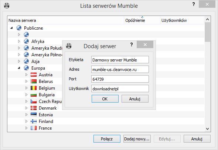
Task: Click the globe icon beside Ameryka Południowa
Action: [x=26, y=48]
